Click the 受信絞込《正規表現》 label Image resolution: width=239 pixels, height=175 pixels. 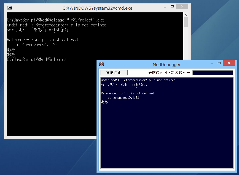166,73
